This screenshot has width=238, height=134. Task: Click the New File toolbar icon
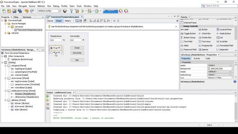click(4, 11)
